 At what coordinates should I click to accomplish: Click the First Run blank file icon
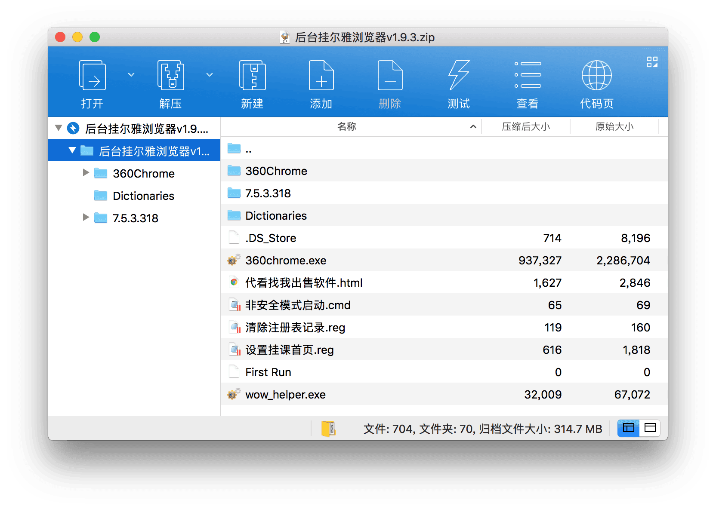pyautogui.click(x=234, y=371)
